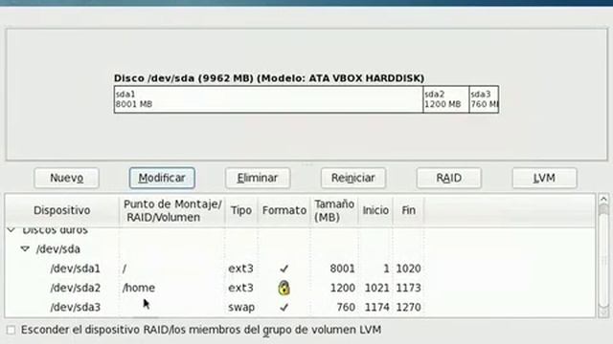Click the 760 size value
613x344 pixels.
coord(346,308)
